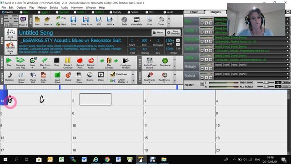Click the FakeSheet button
Viewport: 291px width, 164px height.
click(x=119, y=74)
